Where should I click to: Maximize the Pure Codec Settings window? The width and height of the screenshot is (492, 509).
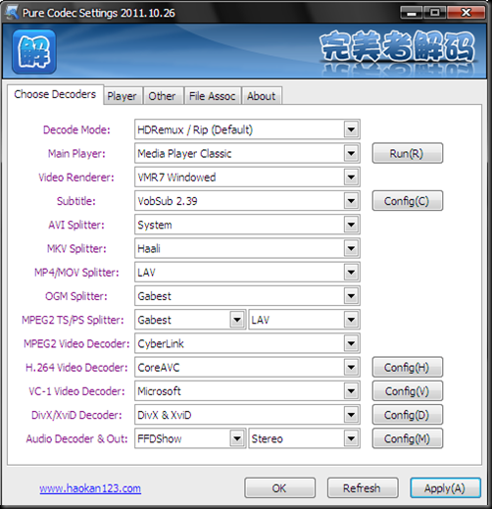pyautogui.click(x=434, y=13)
